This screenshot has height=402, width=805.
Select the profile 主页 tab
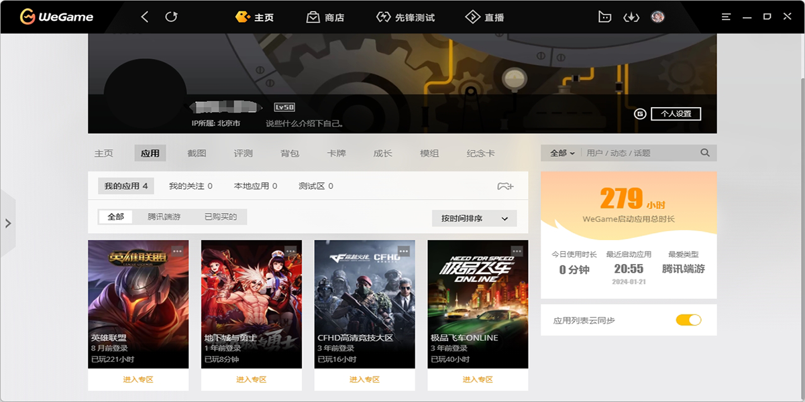click(104, 153)
